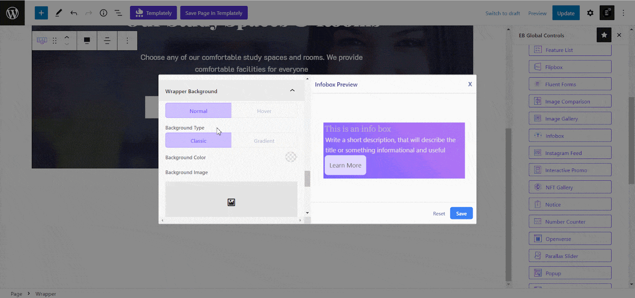Image resolution: width=635 pixels, height=298 pixels.
Task: Select Interactive Promo in global controls
Action: pos(570,170)
